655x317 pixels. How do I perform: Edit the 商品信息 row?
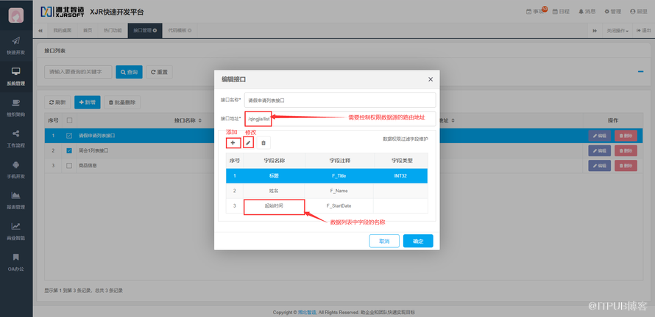pyautogui.click(x=600, y=165)
